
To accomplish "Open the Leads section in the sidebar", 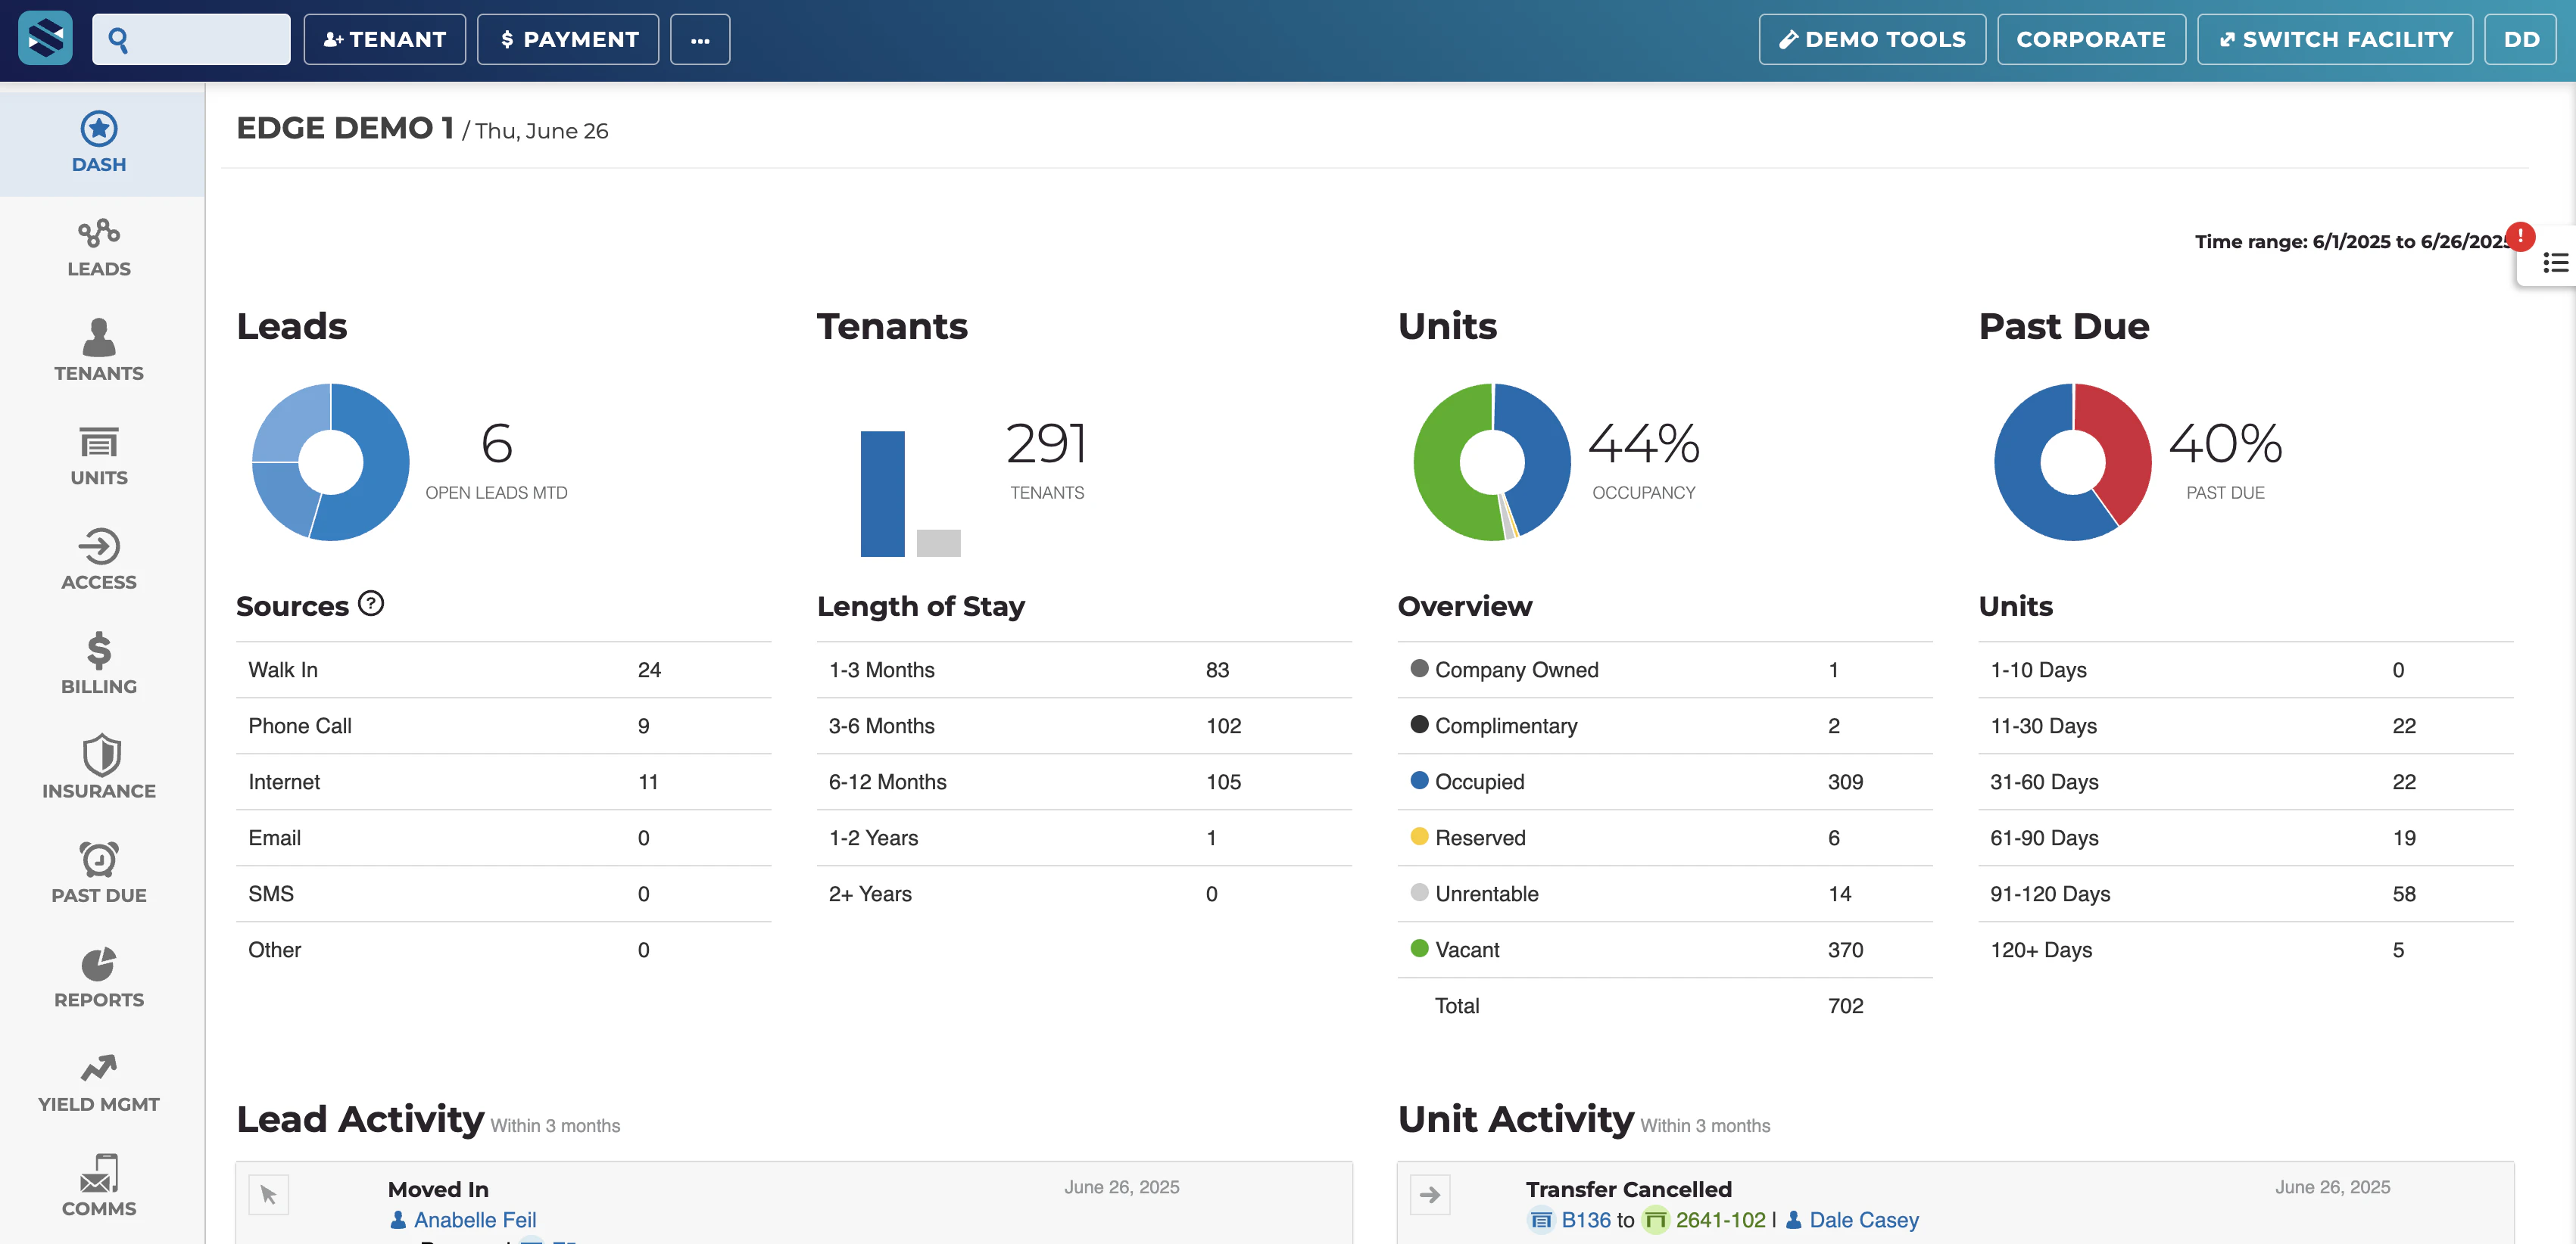I will [x=98, y=247].
